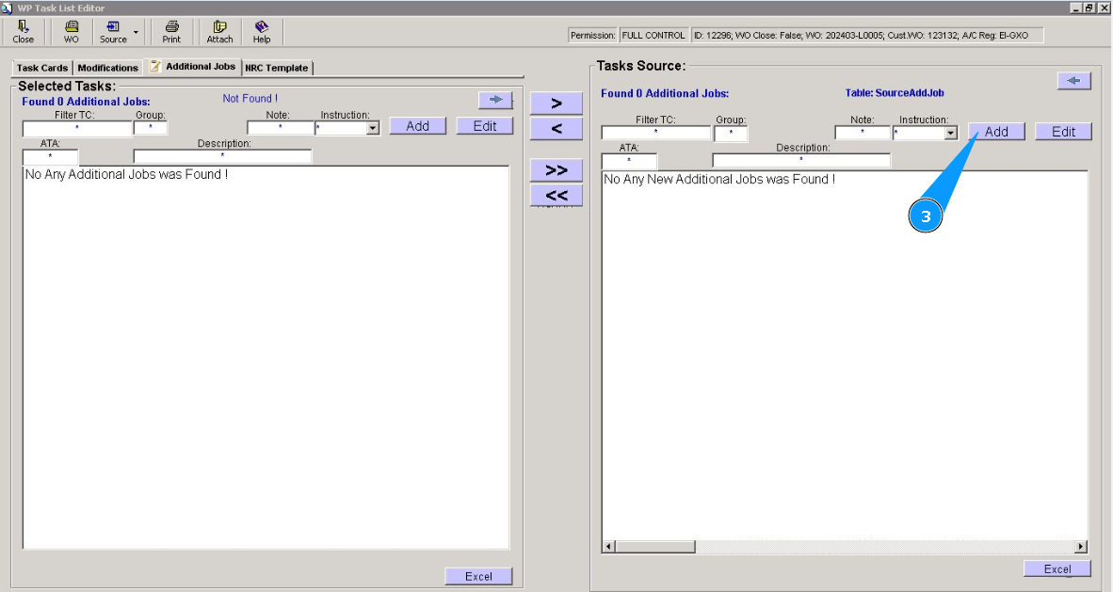
Task: Click left-arrow button in Tasks Source panel
Action: 1073,80
